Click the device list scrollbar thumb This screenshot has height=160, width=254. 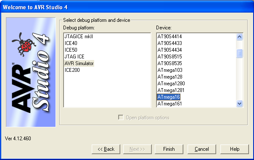point(239,53)
